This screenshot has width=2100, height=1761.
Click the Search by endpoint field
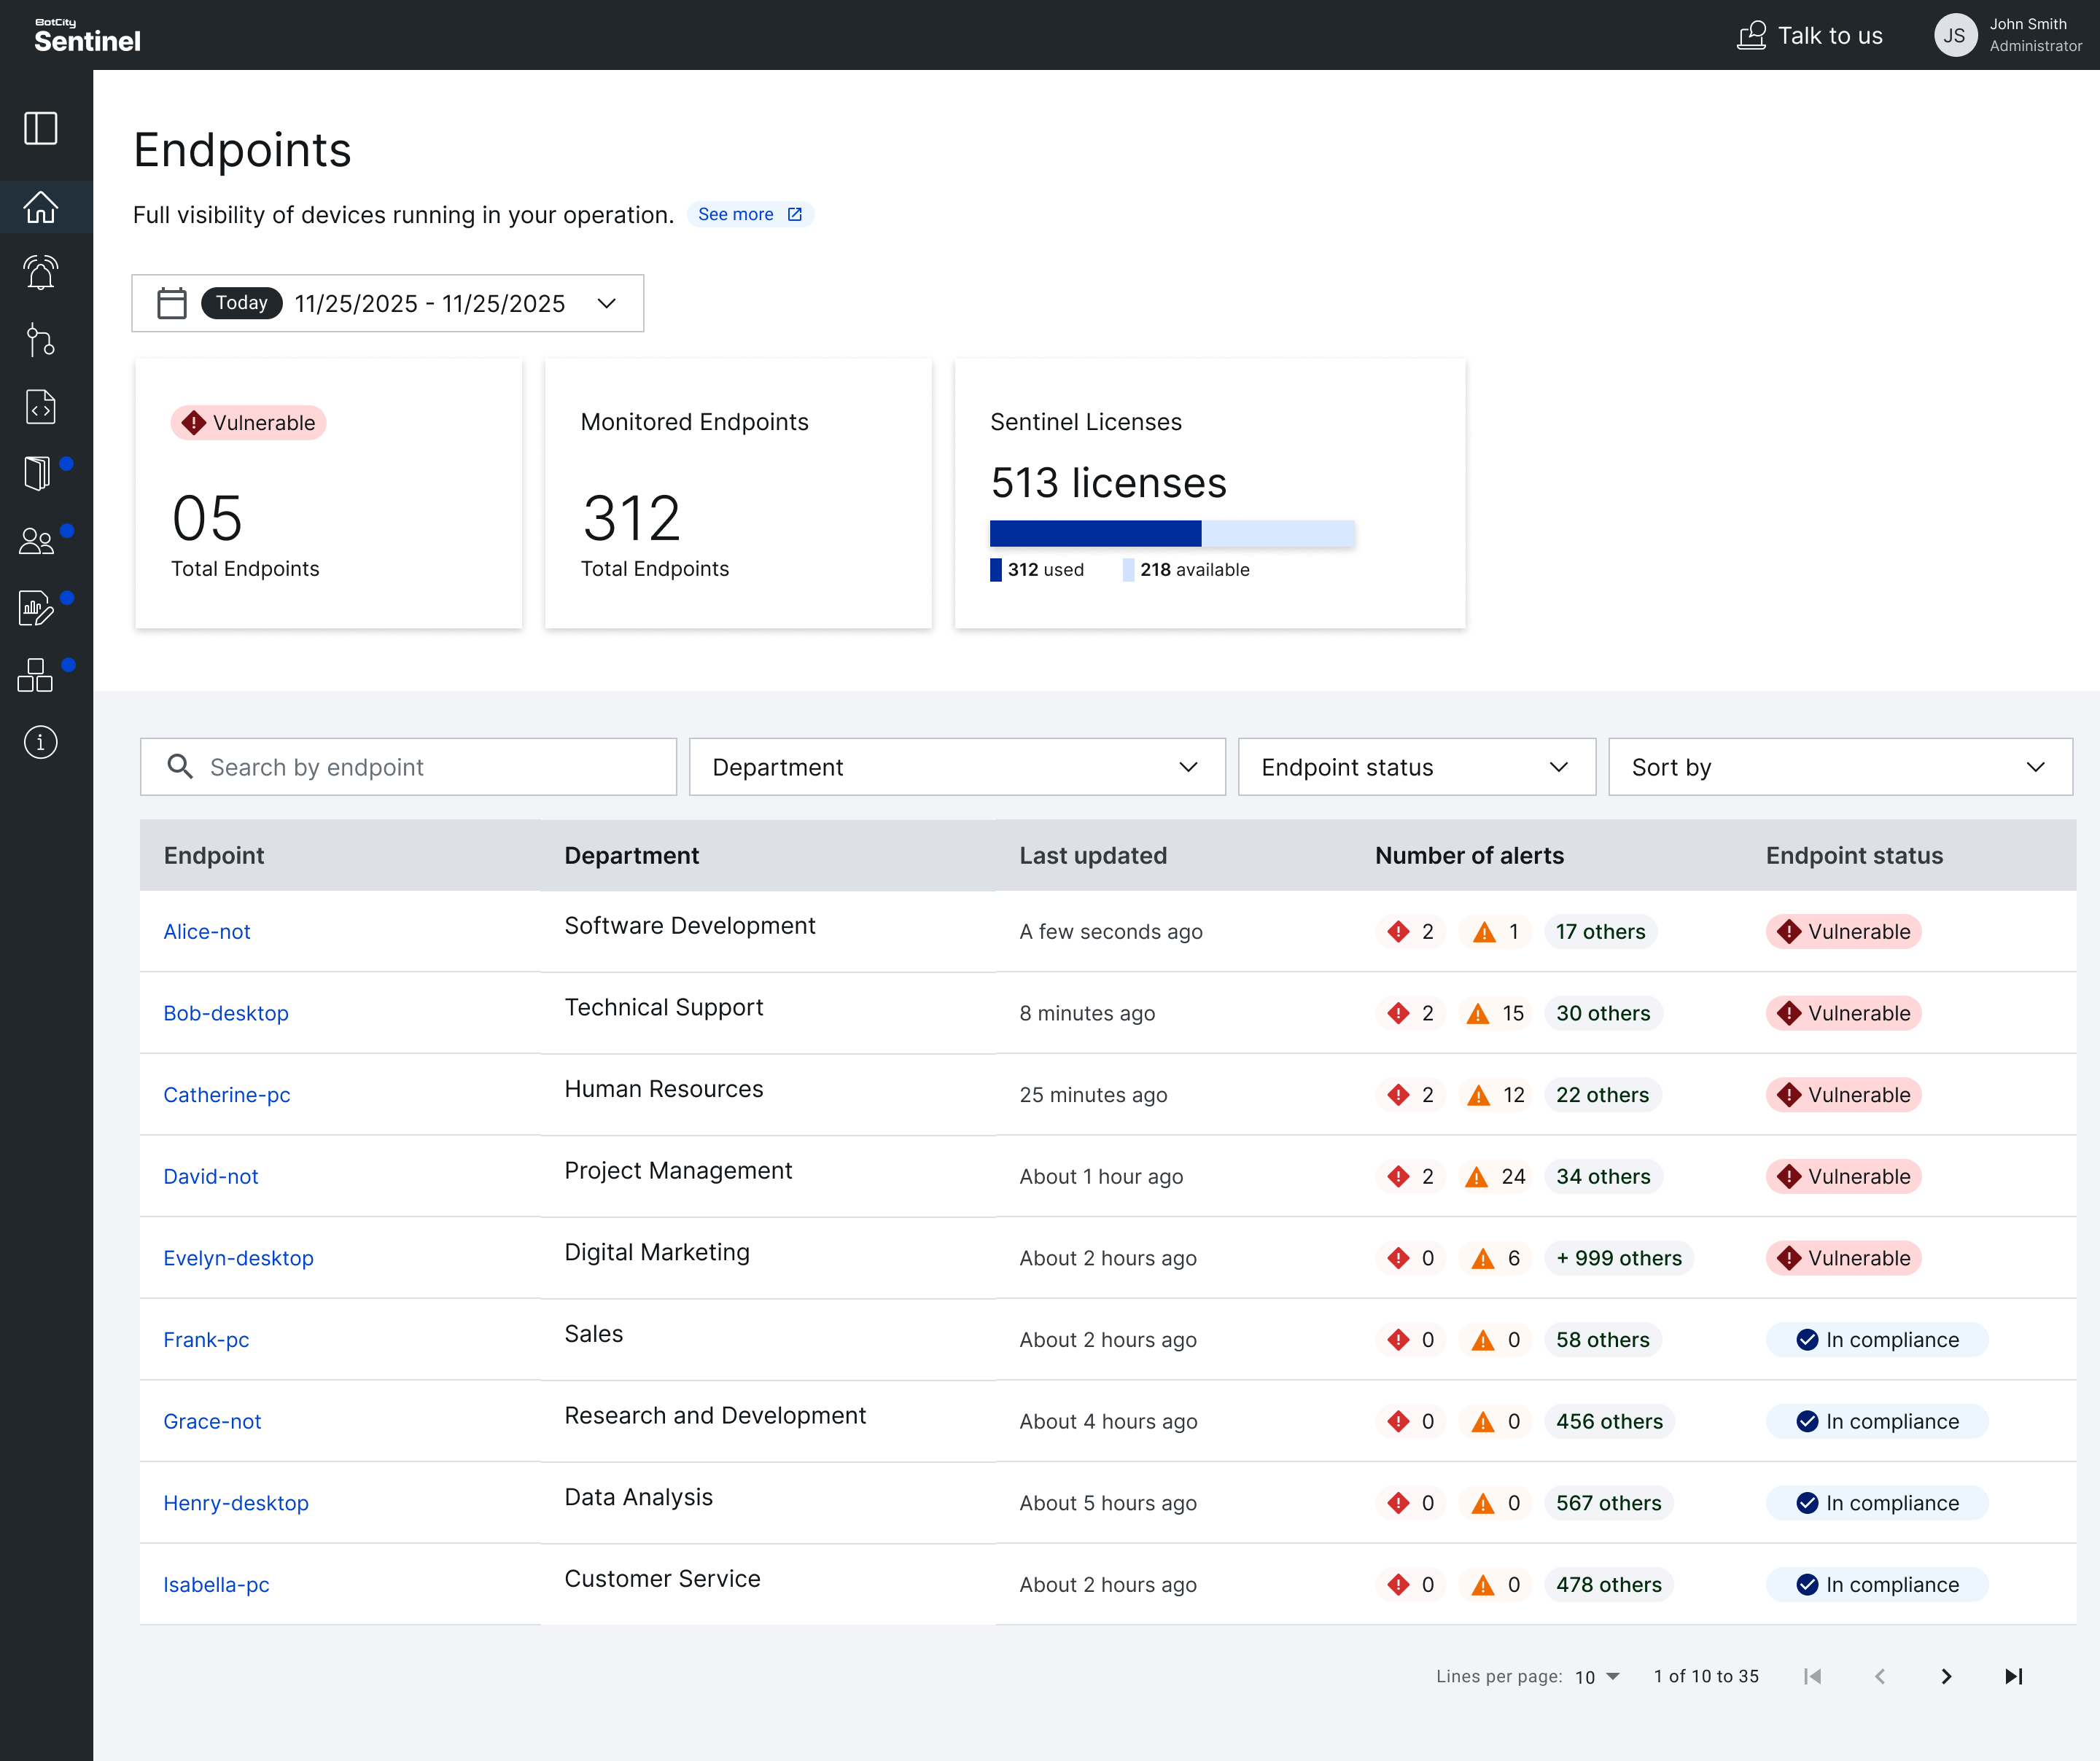pyautogui.click(x=408, y=767)
